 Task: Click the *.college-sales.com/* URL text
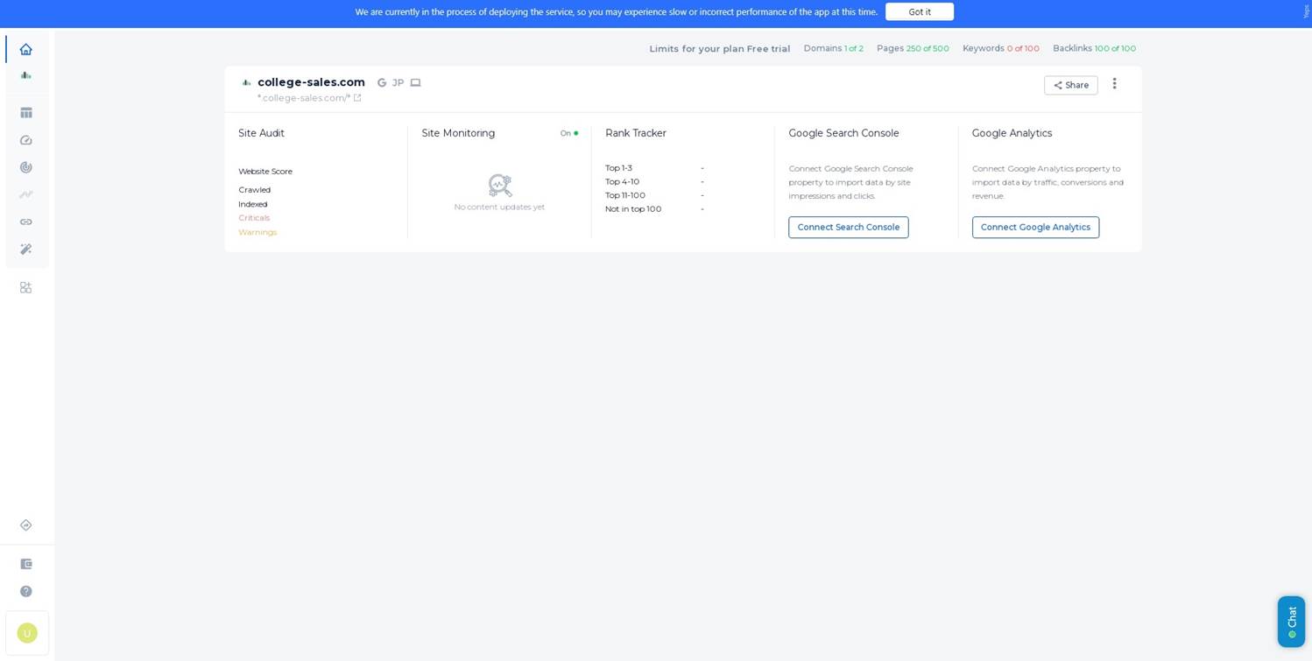tap(304, 98)
